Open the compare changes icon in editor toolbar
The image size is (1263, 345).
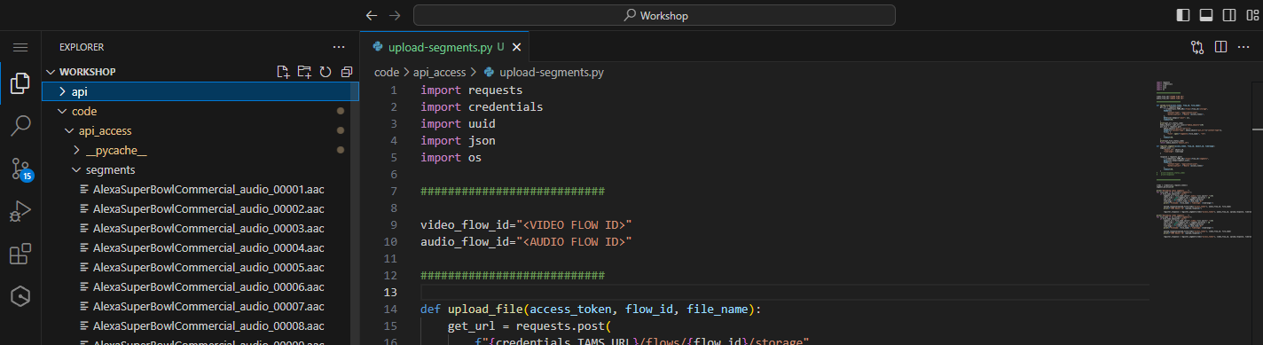(1197, 47)
